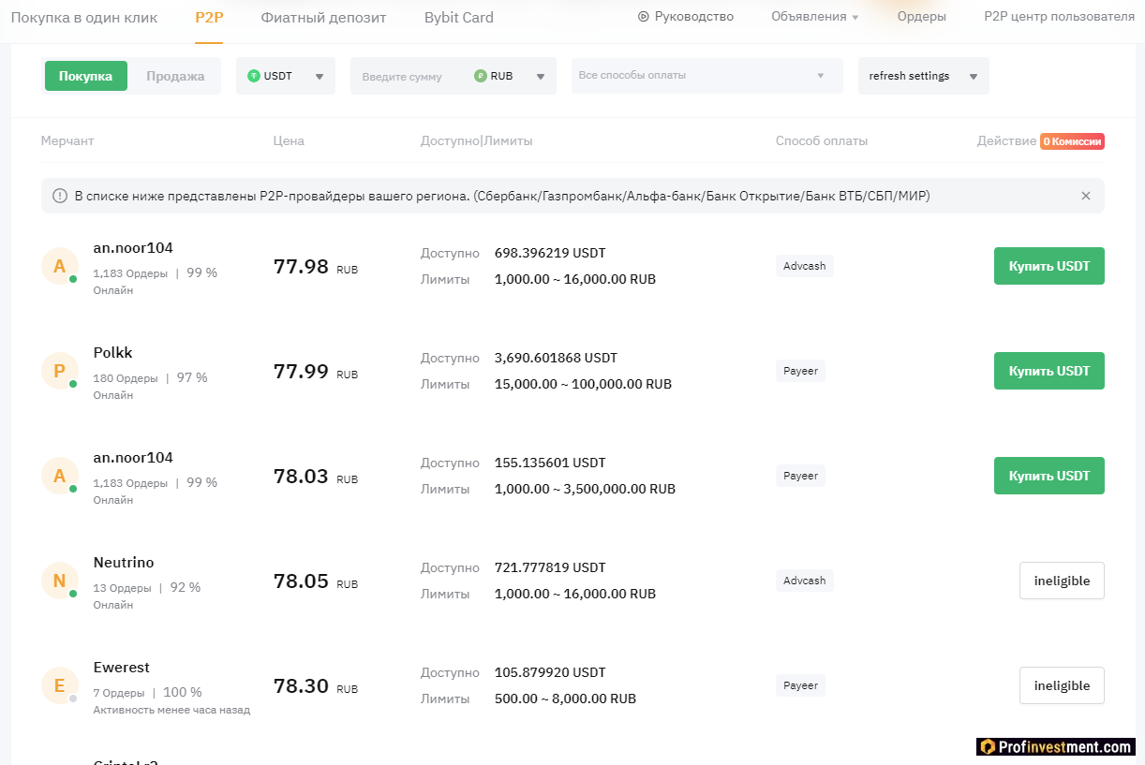Switch to Фиатный депозит tab

[323, 17]
